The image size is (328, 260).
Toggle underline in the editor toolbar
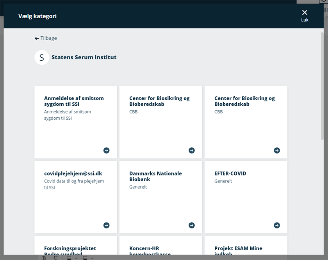(56, 258)
